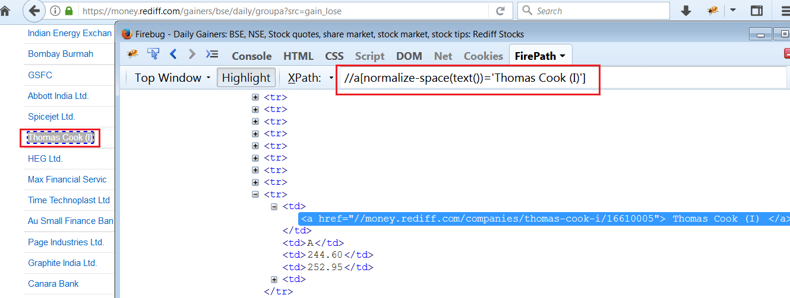Viewport: 790px width, 298px height.
Task: Open site information icon in address bar
Action: 55,11
